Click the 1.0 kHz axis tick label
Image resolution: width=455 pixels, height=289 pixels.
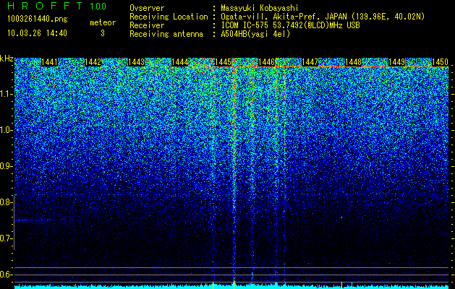6,130
